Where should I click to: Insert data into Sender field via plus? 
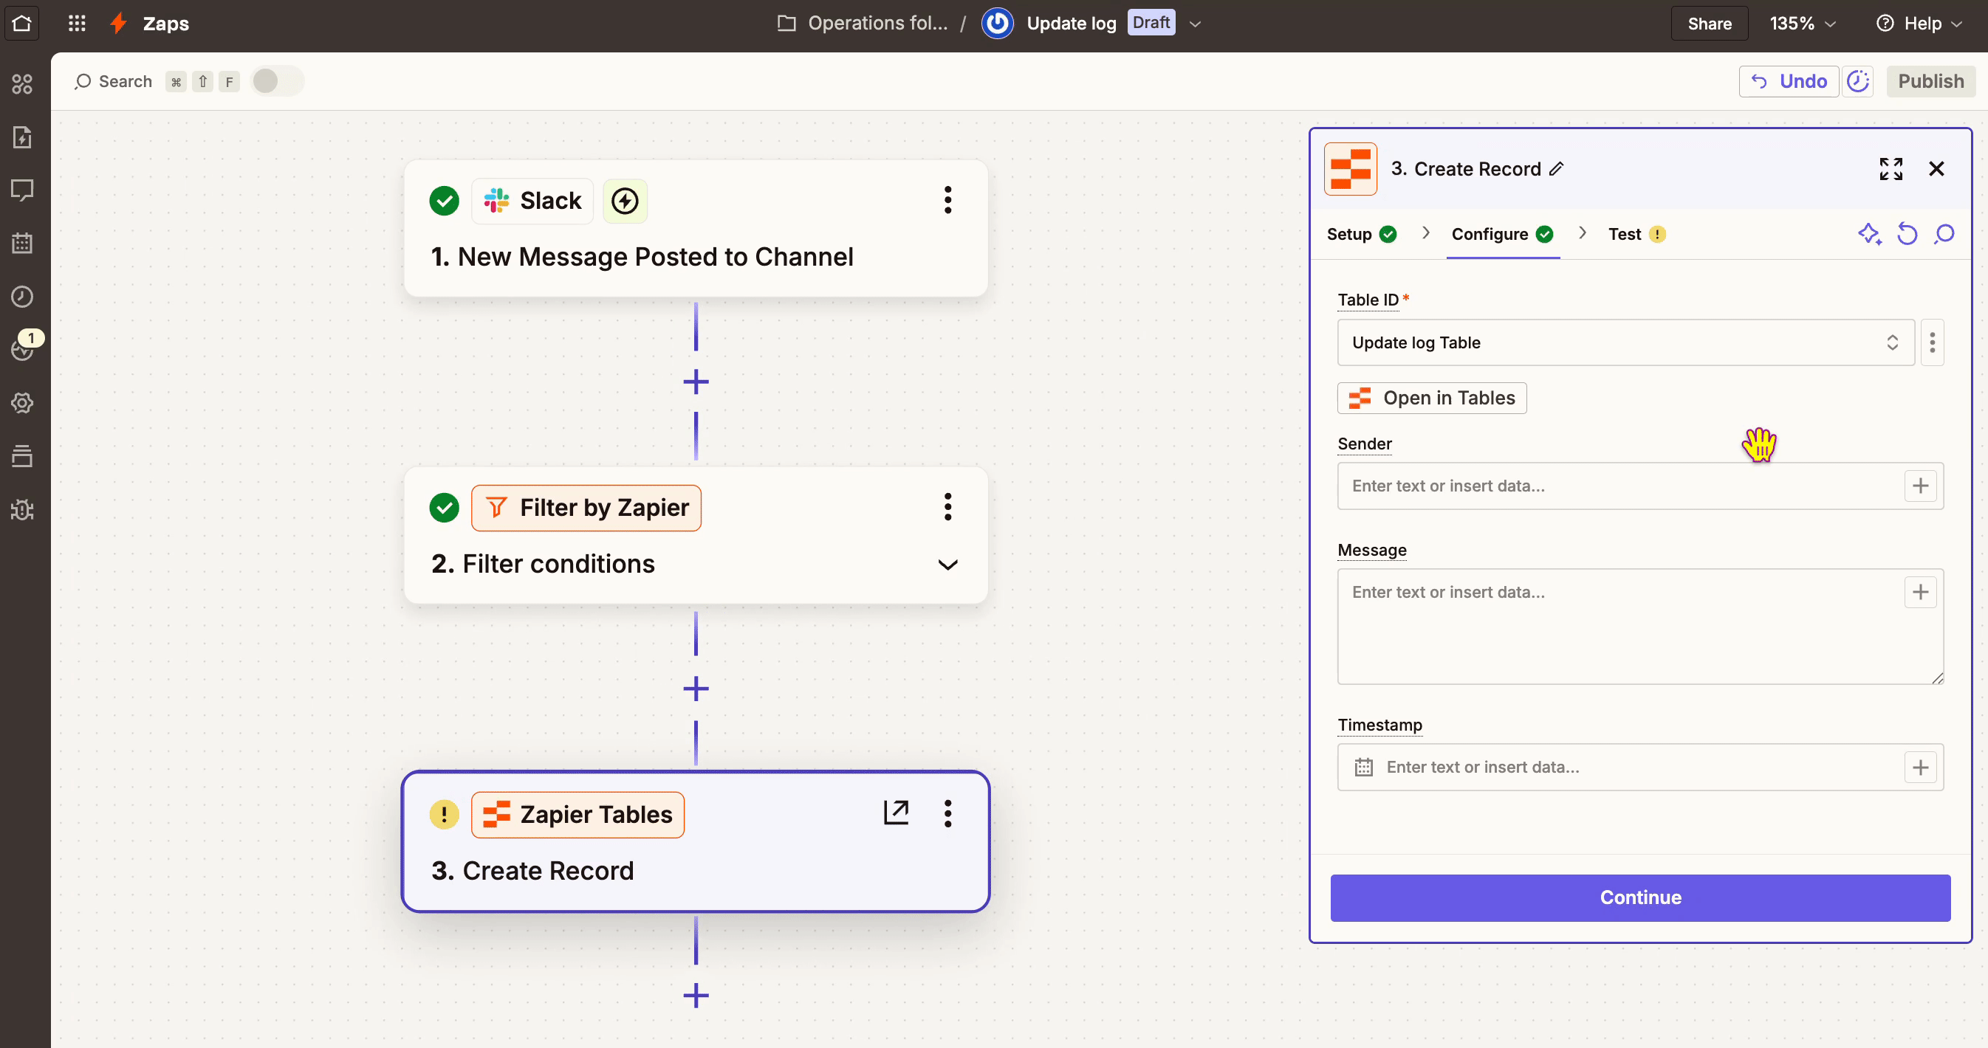point(1921,486)
